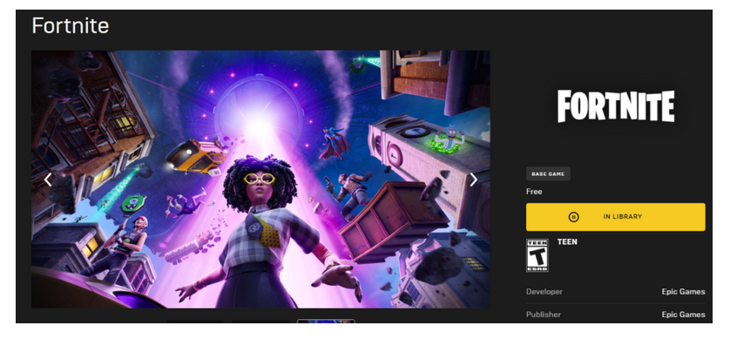
Task: Click the green portal on the rooftop
Action: (x=447, y=144)
